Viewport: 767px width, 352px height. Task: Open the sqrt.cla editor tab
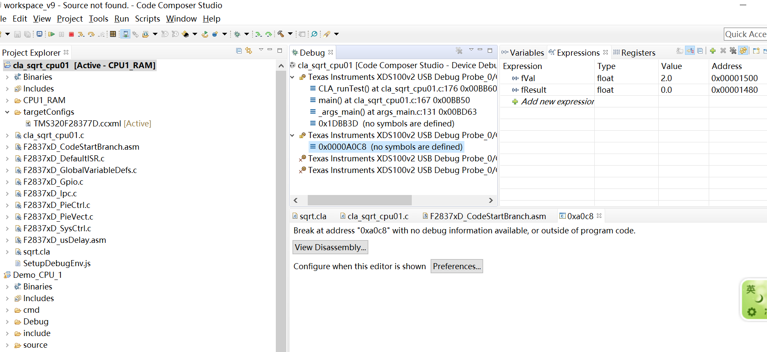coord(309,216)
